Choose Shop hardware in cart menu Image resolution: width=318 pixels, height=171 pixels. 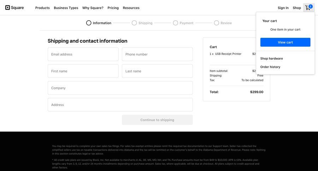click(x=272, y=59)
